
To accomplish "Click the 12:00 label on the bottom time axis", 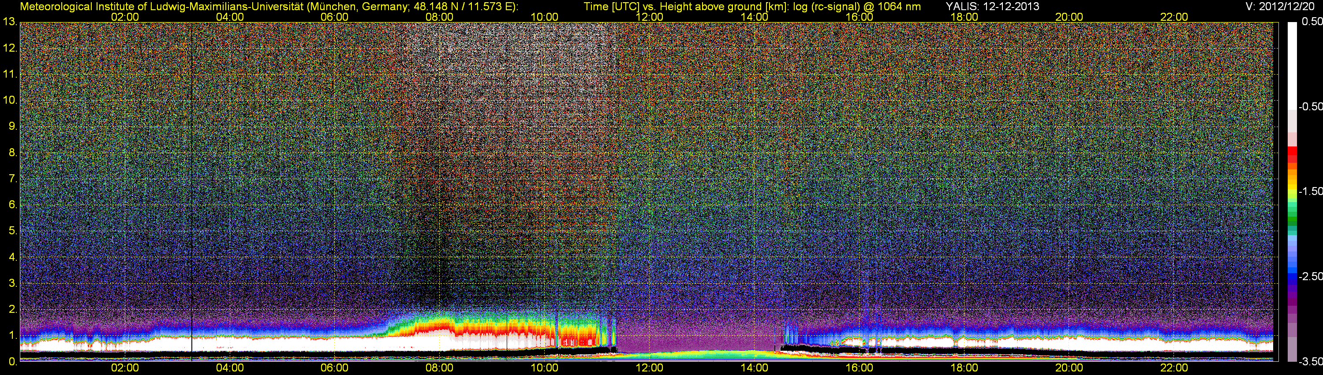I will (x=649, y=368).
